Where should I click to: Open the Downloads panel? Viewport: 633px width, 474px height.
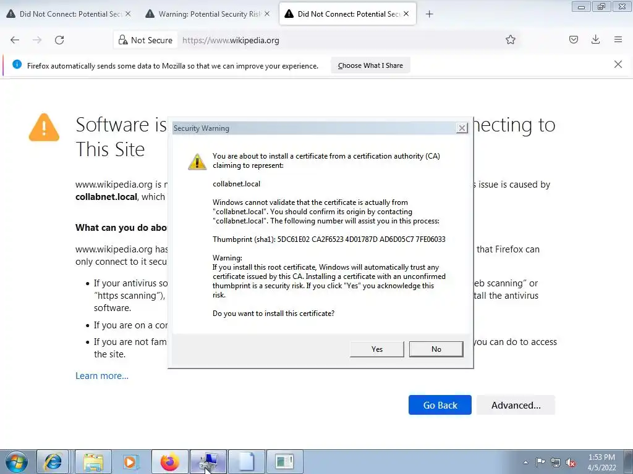pos(595,39)
